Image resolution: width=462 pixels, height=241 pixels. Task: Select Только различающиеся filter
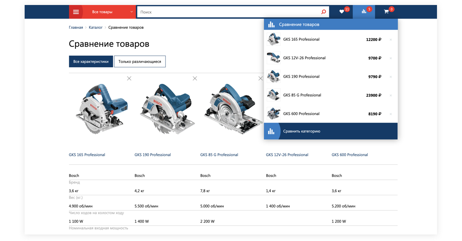140,61
